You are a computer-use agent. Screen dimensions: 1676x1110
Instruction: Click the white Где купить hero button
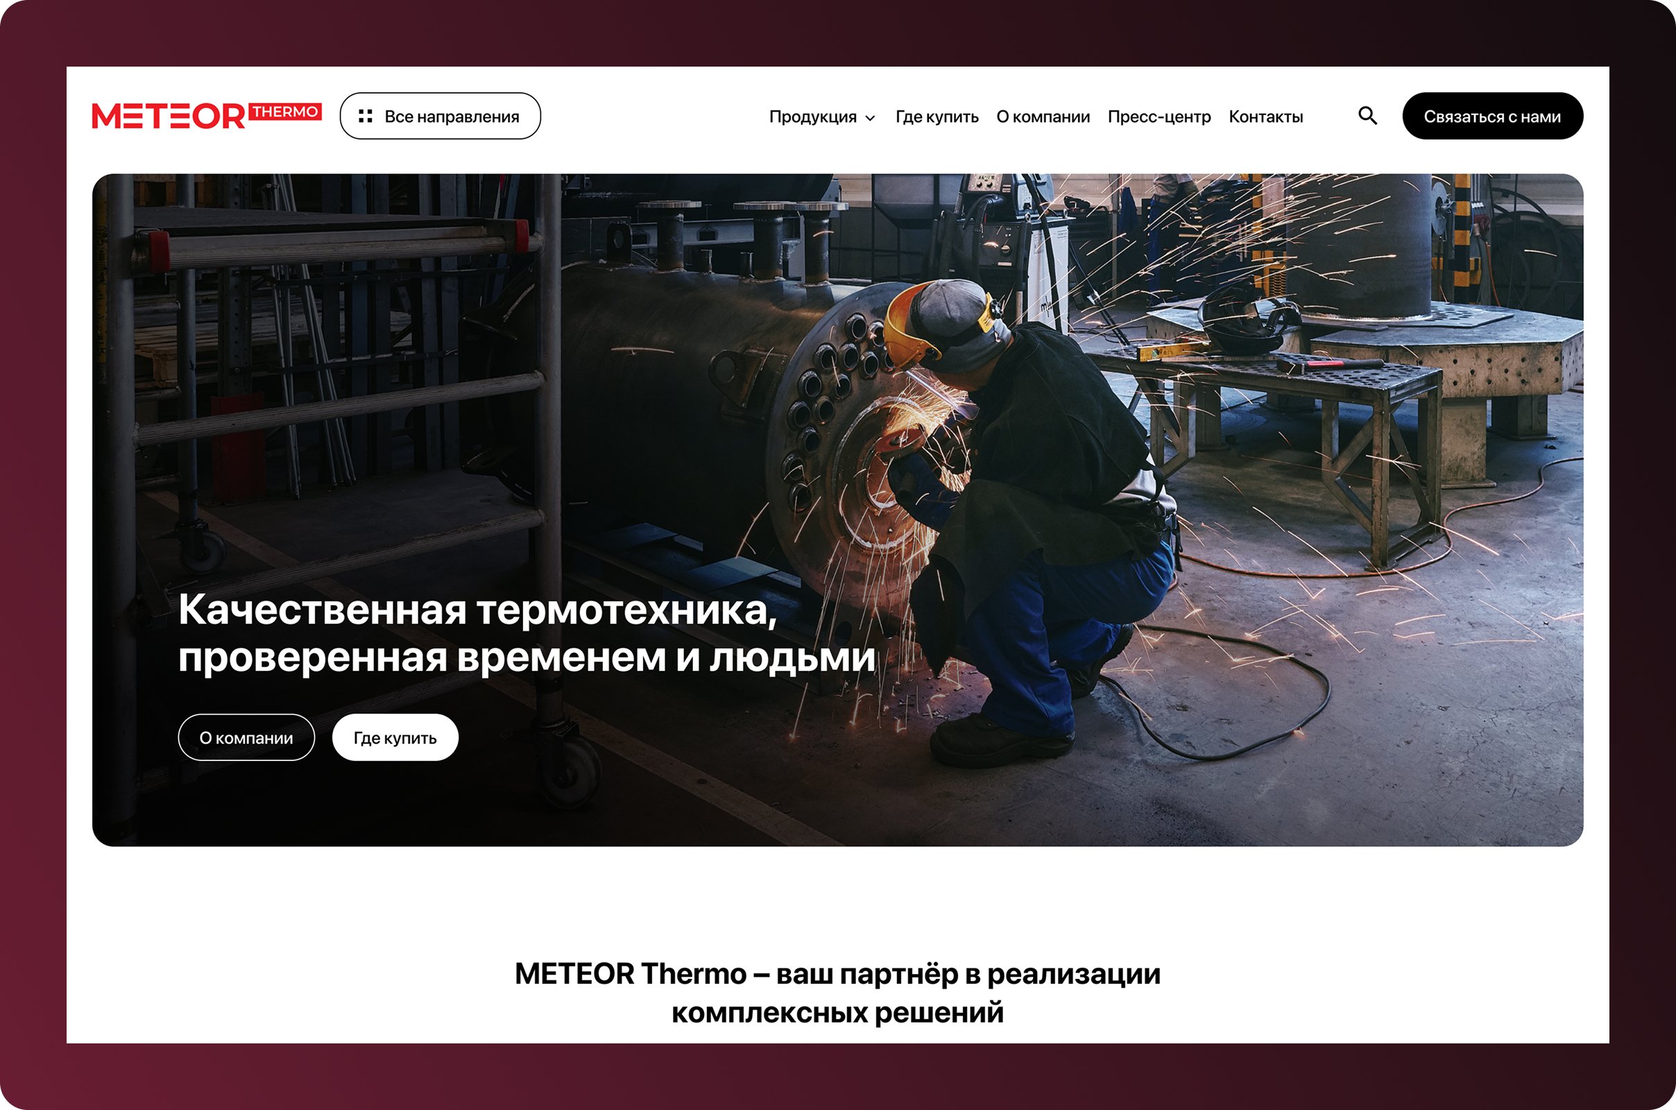395,737
